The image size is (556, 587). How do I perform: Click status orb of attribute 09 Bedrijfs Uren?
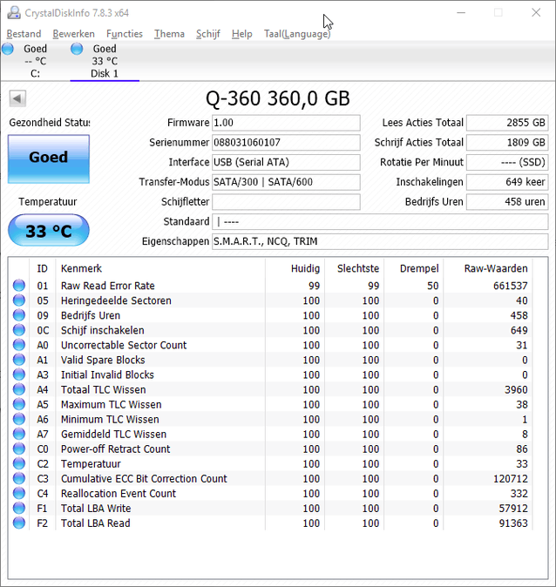19,315
